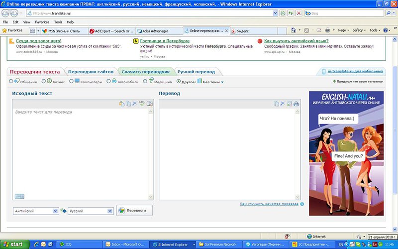Swap languages with the arrows icon

click(63, 211)
